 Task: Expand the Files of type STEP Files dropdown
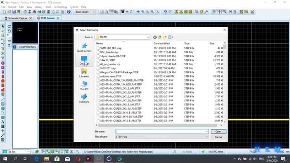point(207,137)
